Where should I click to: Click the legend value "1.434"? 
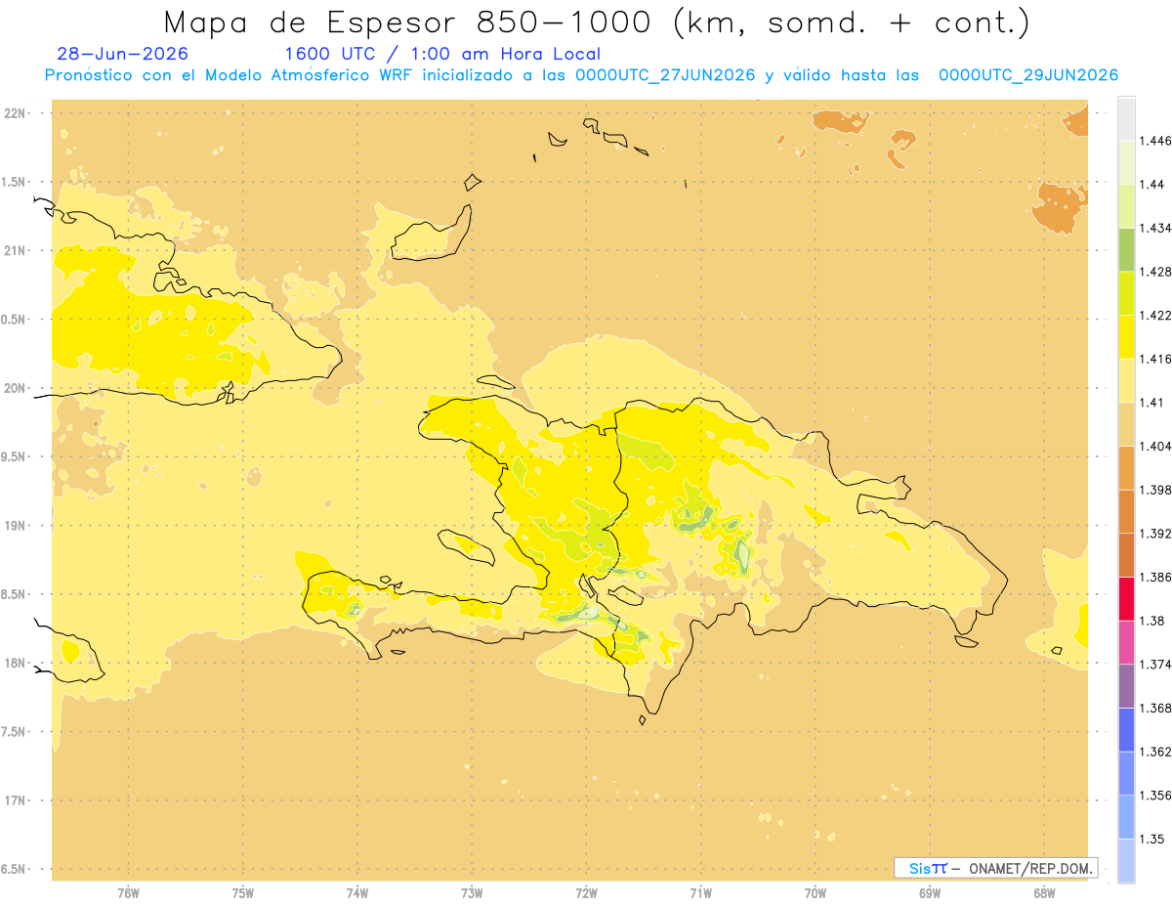tap(1155, 228)
